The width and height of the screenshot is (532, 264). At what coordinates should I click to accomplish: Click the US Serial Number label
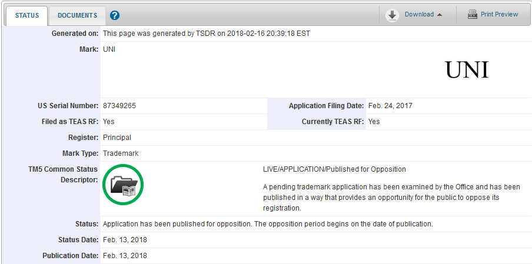click(x=68, y=106)
